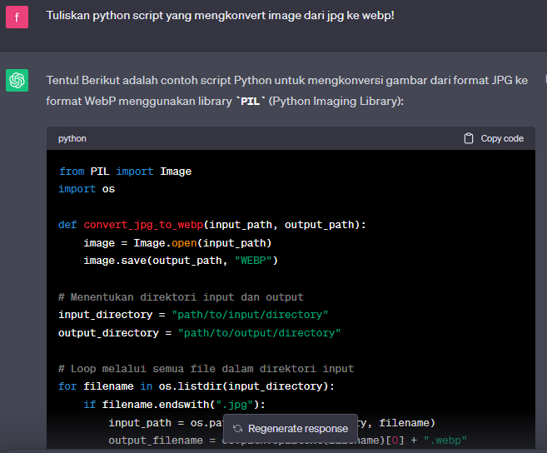
Task: Click the comment 'Menentukan direktori input dan output'
Action: pos(181,296)
